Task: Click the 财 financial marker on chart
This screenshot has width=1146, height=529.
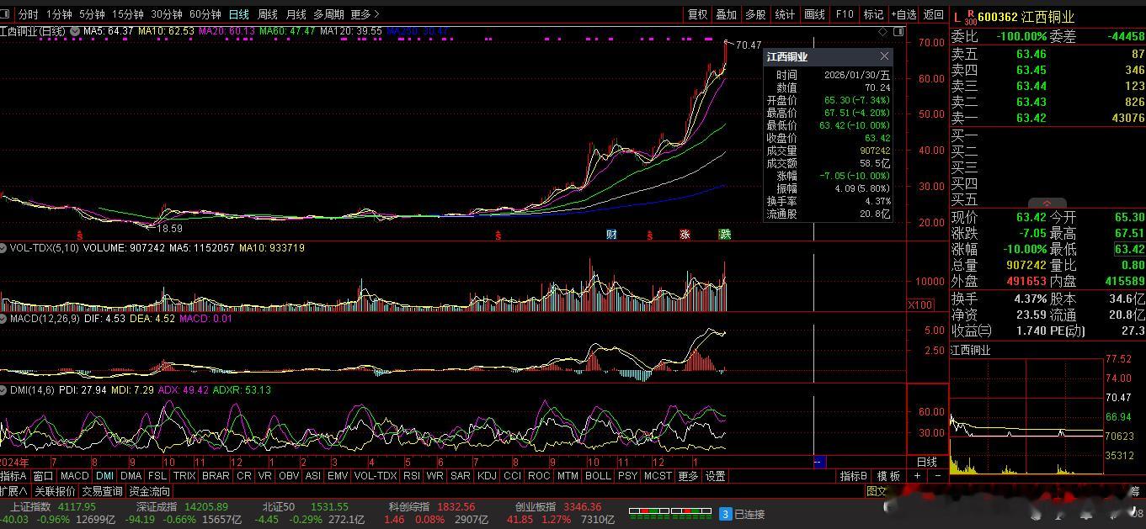Action: click(x=612, y=235)
